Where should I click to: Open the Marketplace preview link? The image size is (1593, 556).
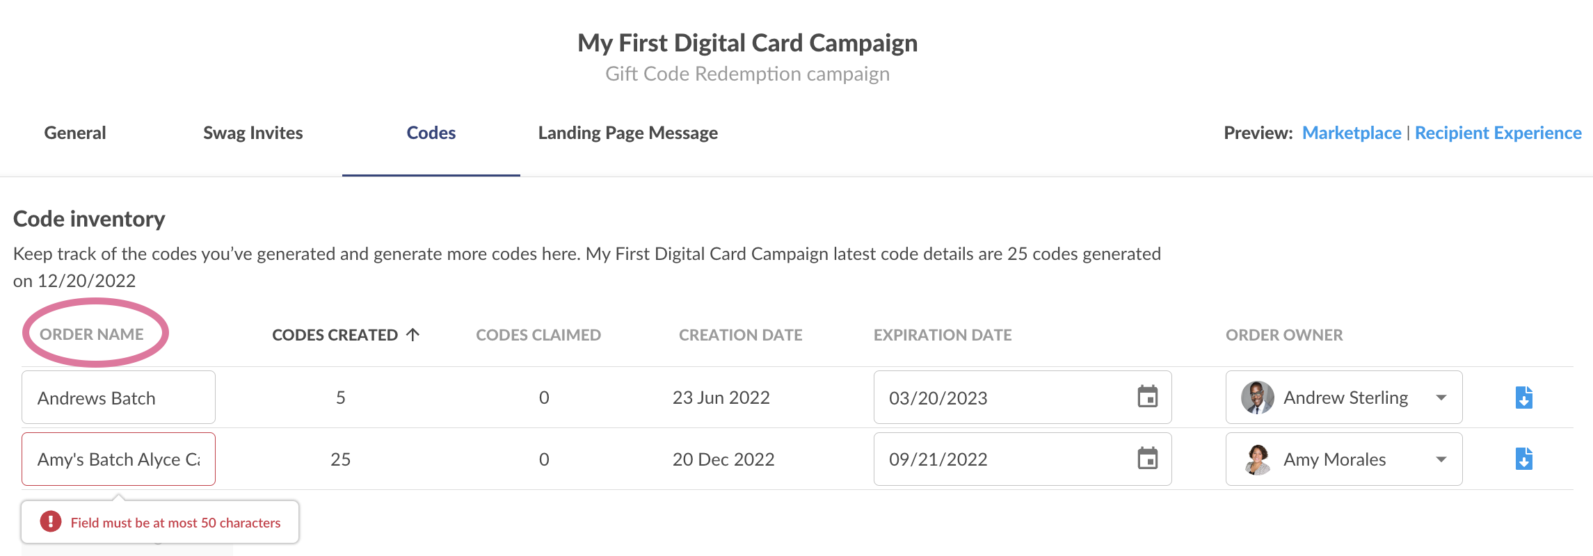(x=1352, y=133)
